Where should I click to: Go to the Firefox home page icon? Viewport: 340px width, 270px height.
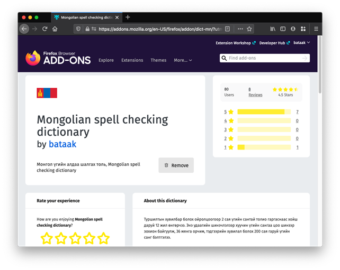click(x=55, y=29)
